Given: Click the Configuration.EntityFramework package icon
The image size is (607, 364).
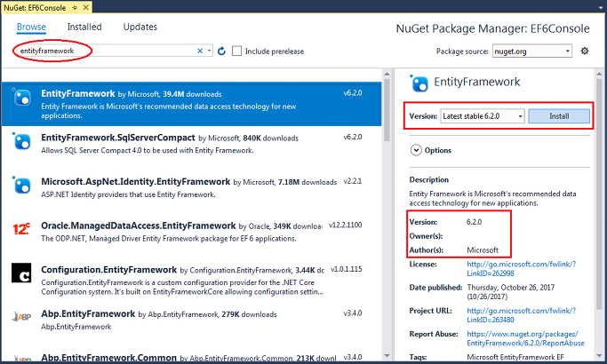Looking at the screenshot, I should (21, 273).
